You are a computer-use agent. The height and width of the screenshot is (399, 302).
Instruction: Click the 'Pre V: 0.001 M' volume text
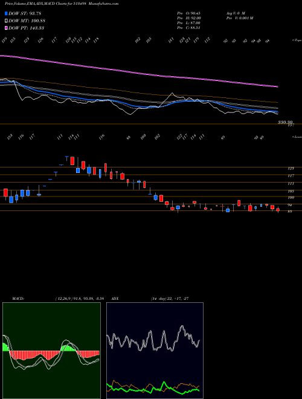coord(239,18)
